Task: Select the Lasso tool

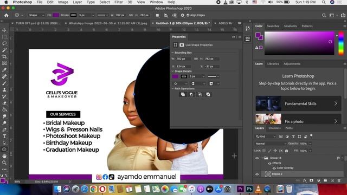Action: 4,43
